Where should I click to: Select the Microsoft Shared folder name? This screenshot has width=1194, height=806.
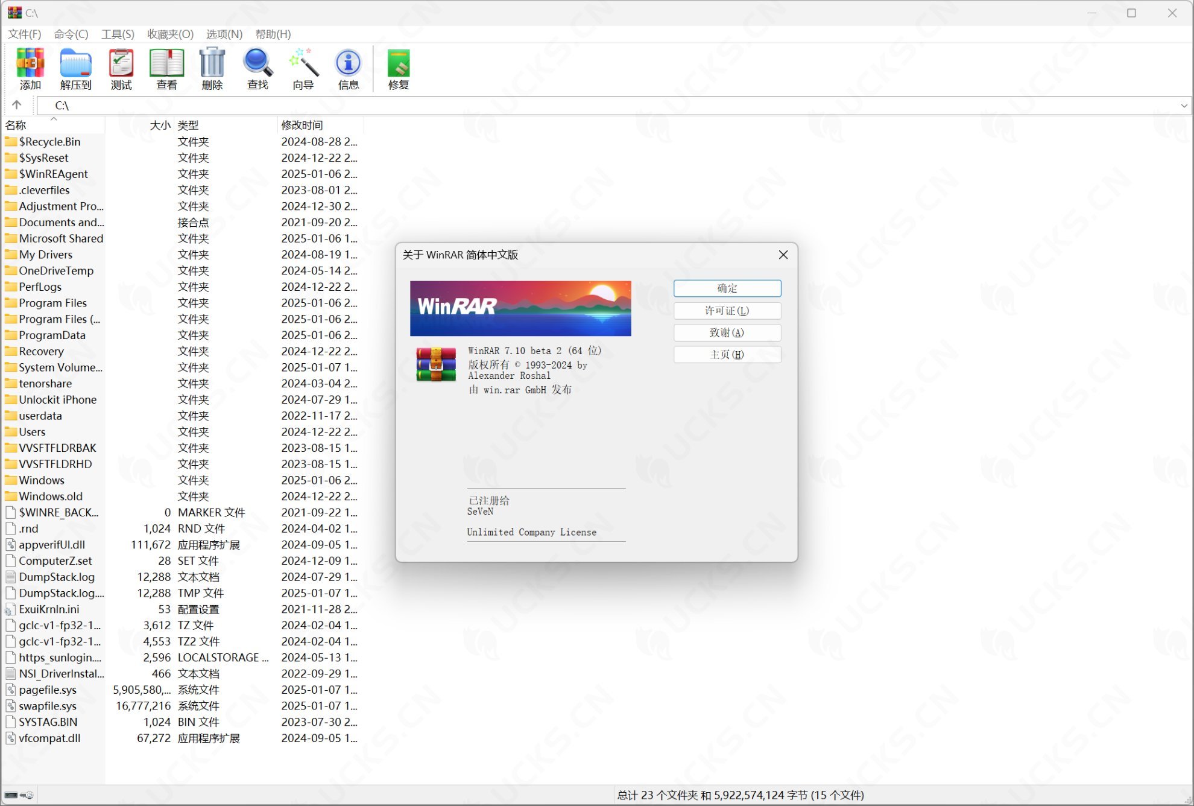click(61, 238)
